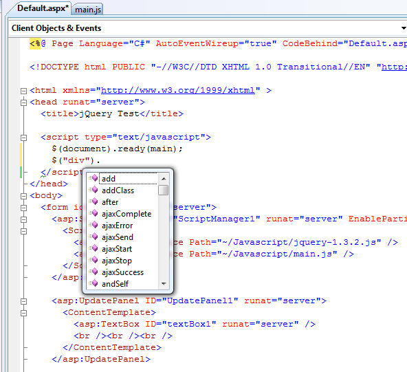Choose 'after' from the autocomplete list
407x372 pixels.
(x=110, y=202)
